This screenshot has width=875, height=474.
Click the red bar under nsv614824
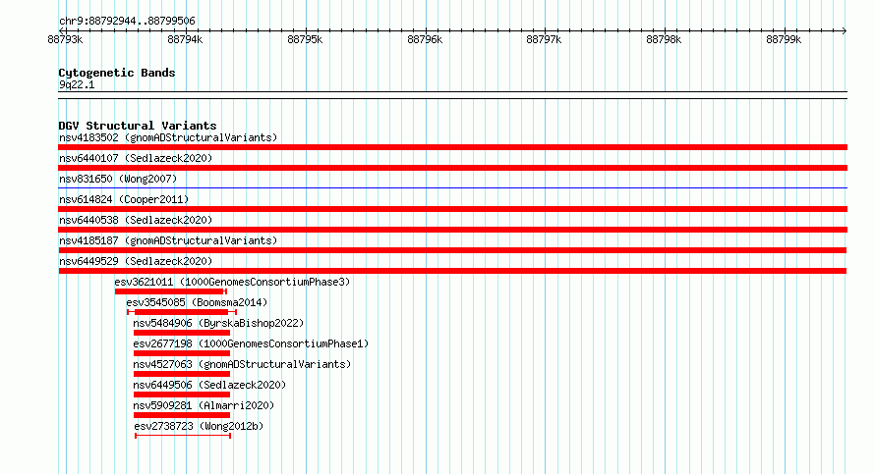tap(452, 209)
